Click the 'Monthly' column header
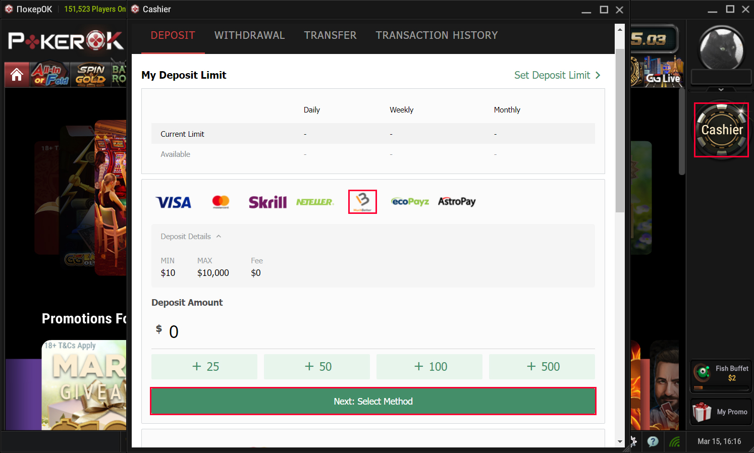Screen dimensions: 754x453 click(x=507, y=110)
